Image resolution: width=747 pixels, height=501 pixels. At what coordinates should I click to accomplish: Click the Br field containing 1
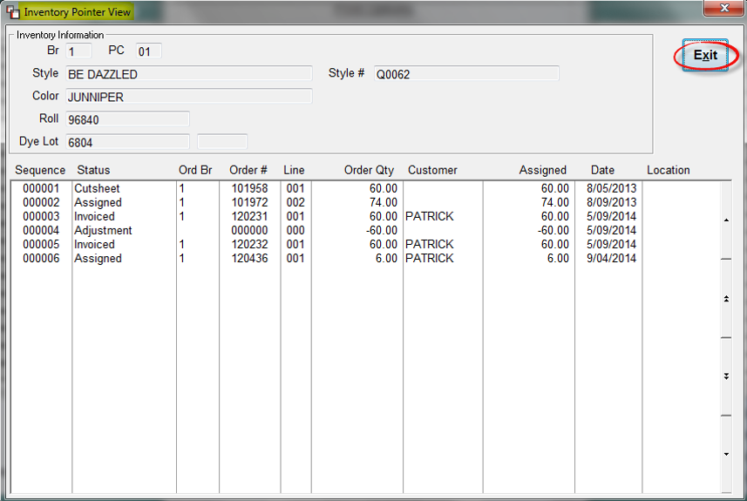point(78,51)
